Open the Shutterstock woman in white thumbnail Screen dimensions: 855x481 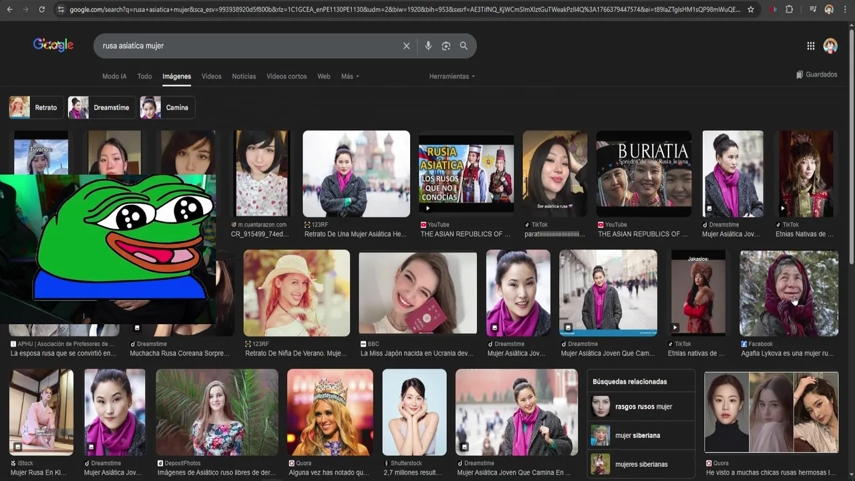point(414,412)
